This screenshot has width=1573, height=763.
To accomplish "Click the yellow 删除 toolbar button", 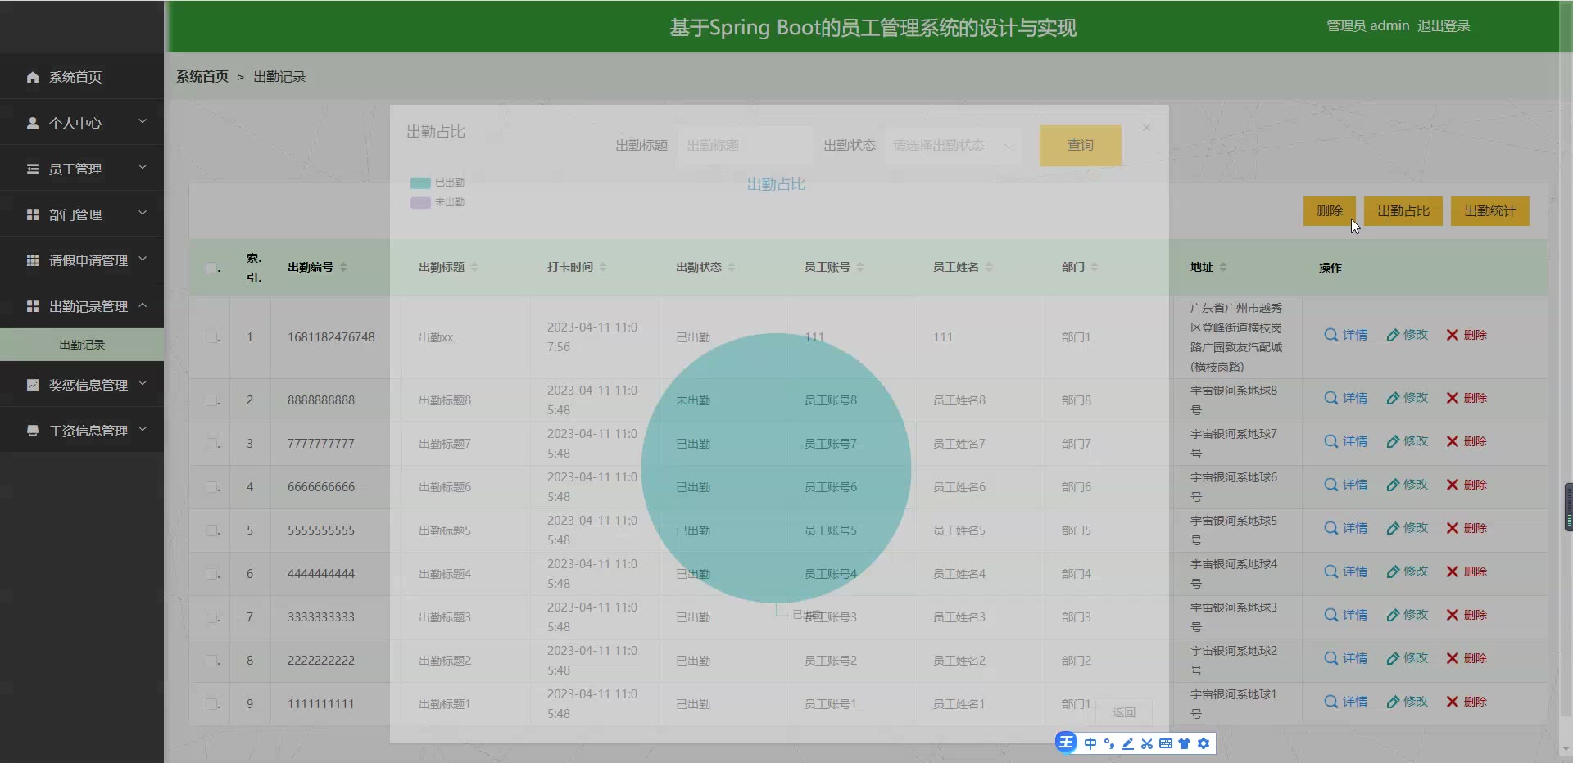I will point(1329,211).
